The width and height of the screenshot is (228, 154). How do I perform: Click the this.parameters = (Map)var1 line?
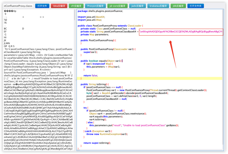point(103,67)
